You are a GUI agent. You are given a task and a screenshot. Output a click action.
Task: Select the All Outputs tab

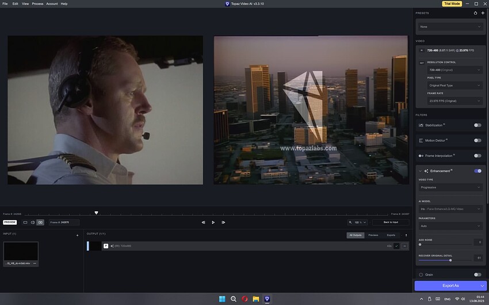[355, 235]
